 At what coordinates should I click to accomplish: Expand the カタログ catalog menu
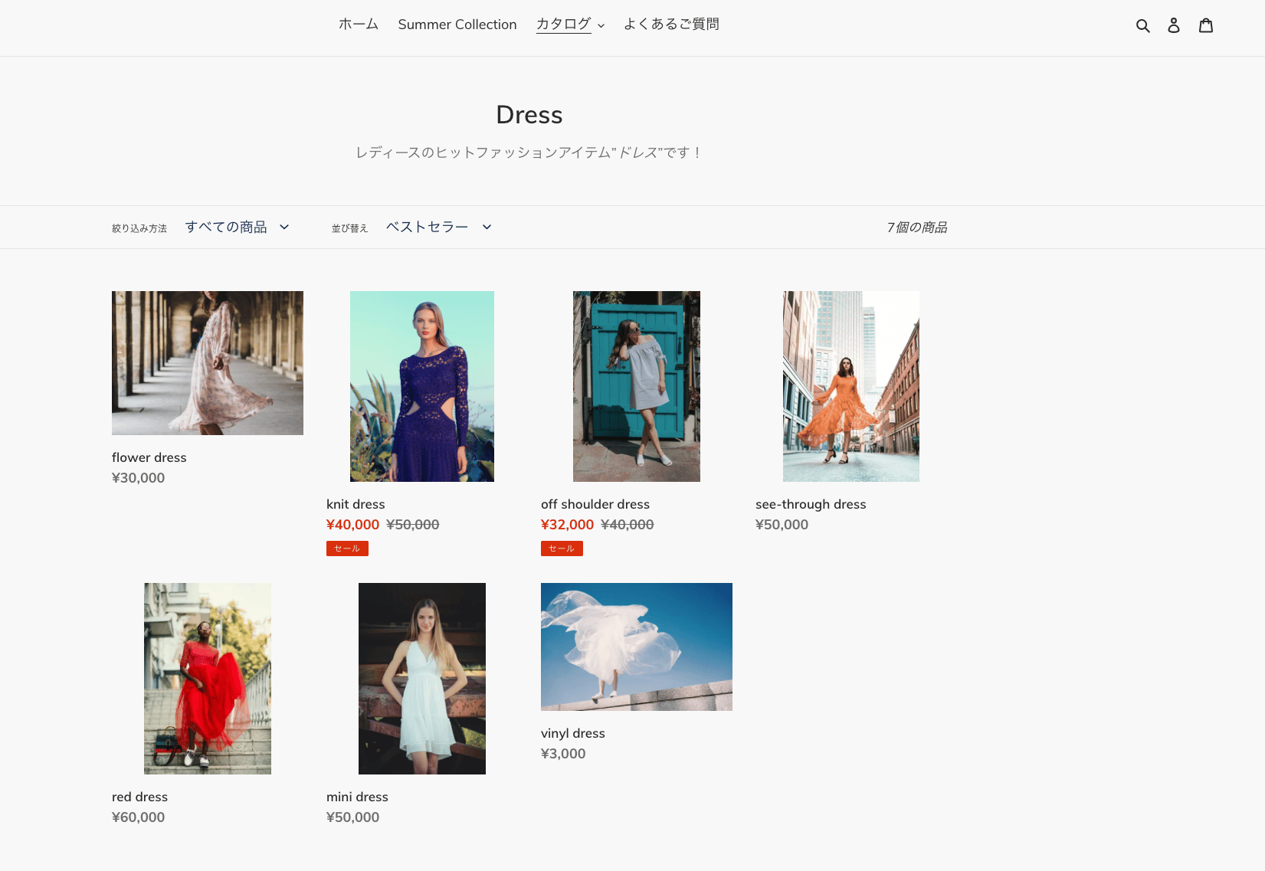(570, 25)
